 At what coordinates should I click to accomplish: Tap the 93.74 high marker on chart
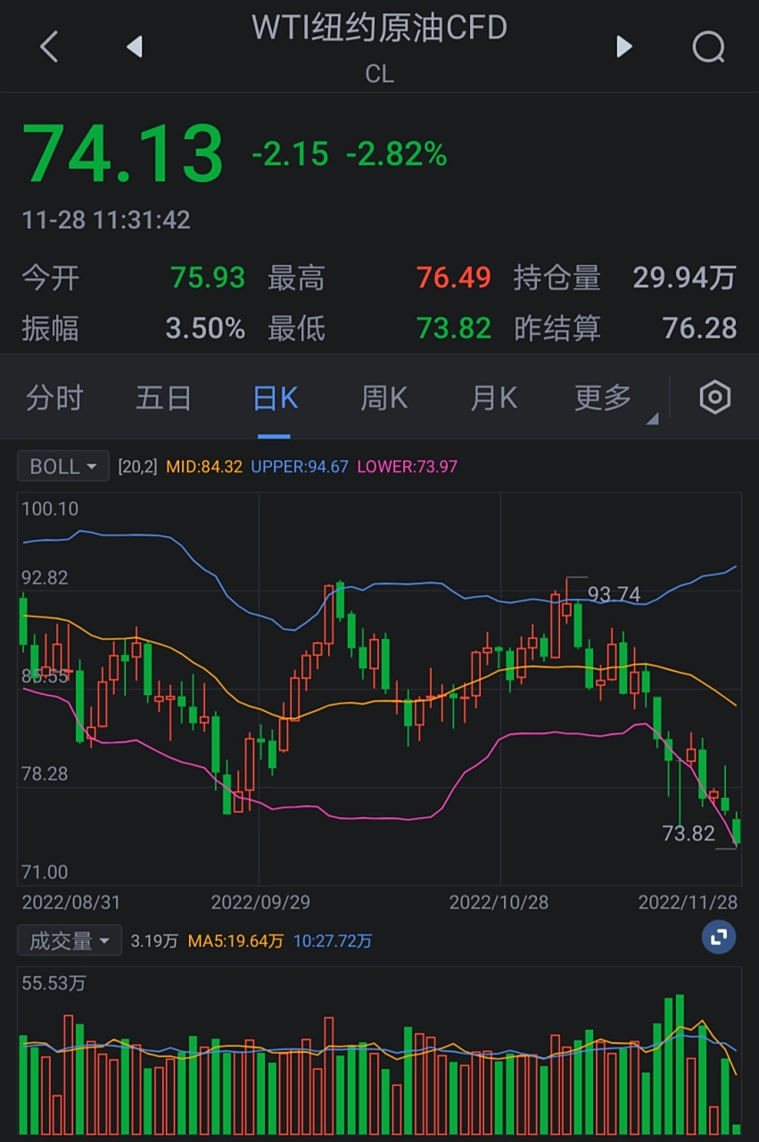click(614, 593)
